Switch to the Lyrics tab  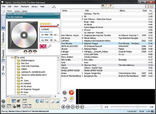pyautogui.click(x=17, y=11)
